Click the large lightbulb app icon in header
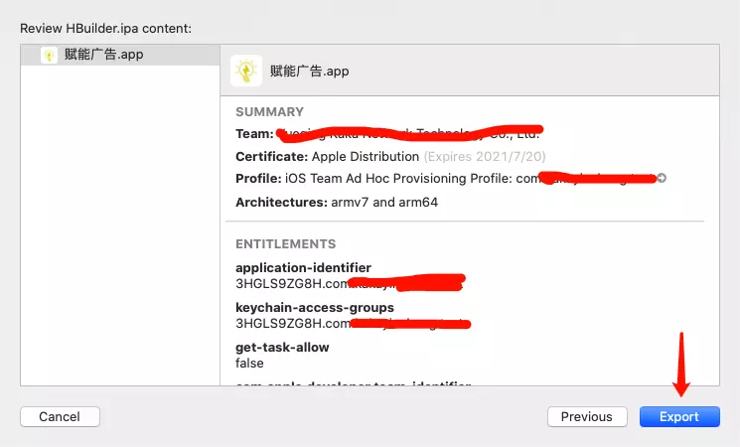Screen dimensions: 740x447 [246, 71]
